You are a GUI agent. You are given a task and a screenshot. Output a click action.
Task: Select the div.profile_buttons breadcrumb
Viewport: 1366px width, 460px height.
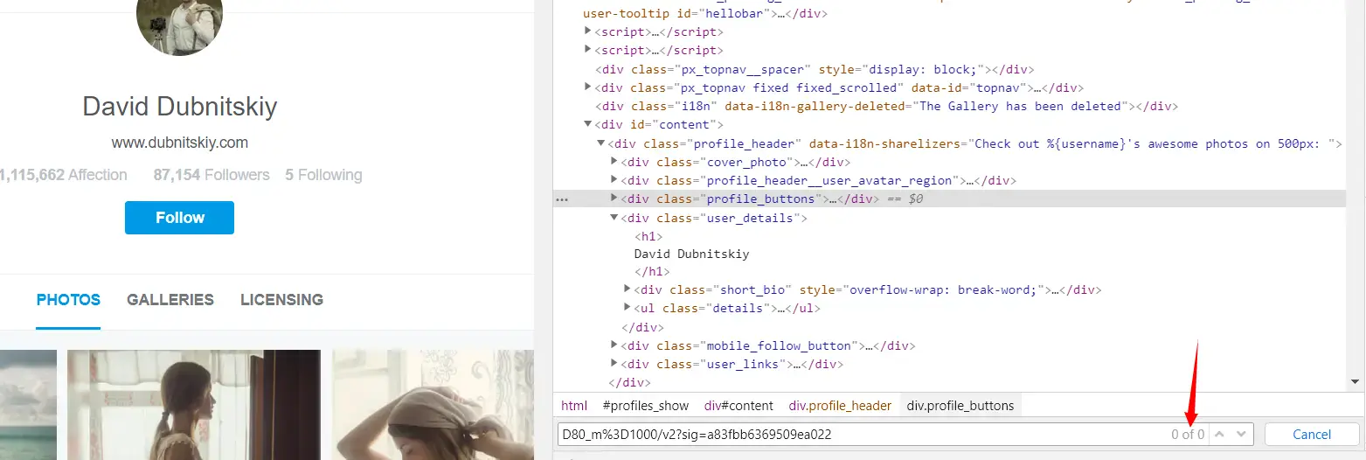click(960, 406)
